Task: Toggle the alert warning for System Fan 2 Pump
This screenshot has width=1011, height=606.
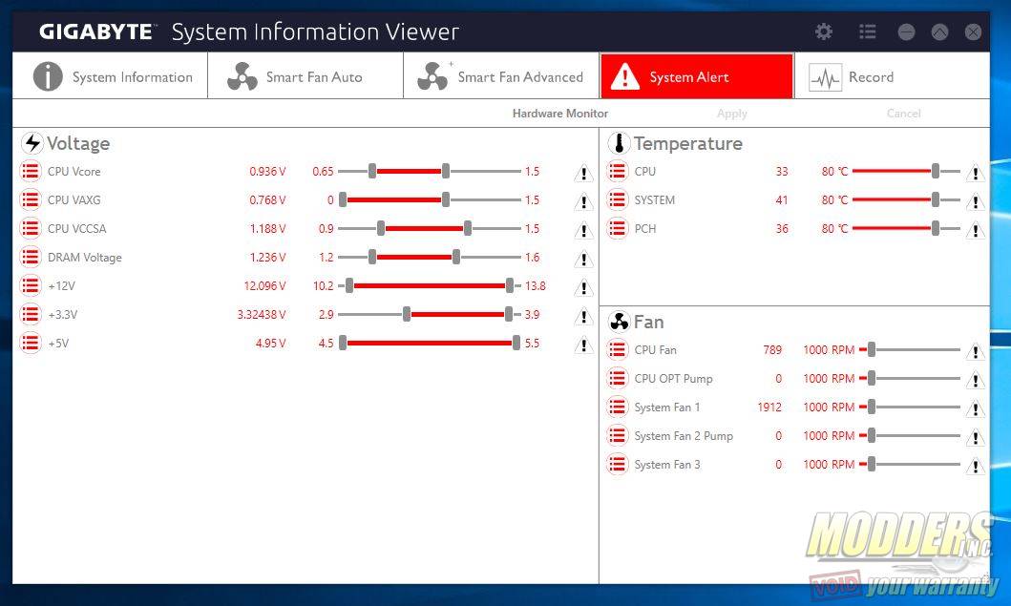Action: click(976, 437)
